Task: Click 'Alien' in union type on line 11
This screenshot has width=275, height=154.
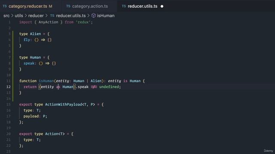Action: pos(96,81)
